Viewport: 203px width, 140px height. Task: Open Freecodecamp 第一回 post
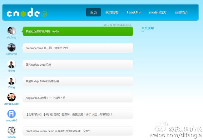78,48
